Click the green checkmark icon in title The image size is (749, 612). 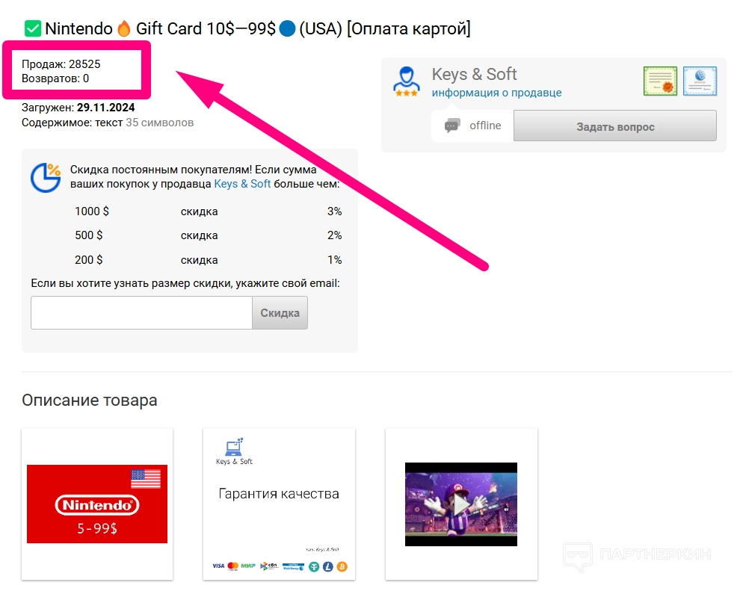(33, 28)
